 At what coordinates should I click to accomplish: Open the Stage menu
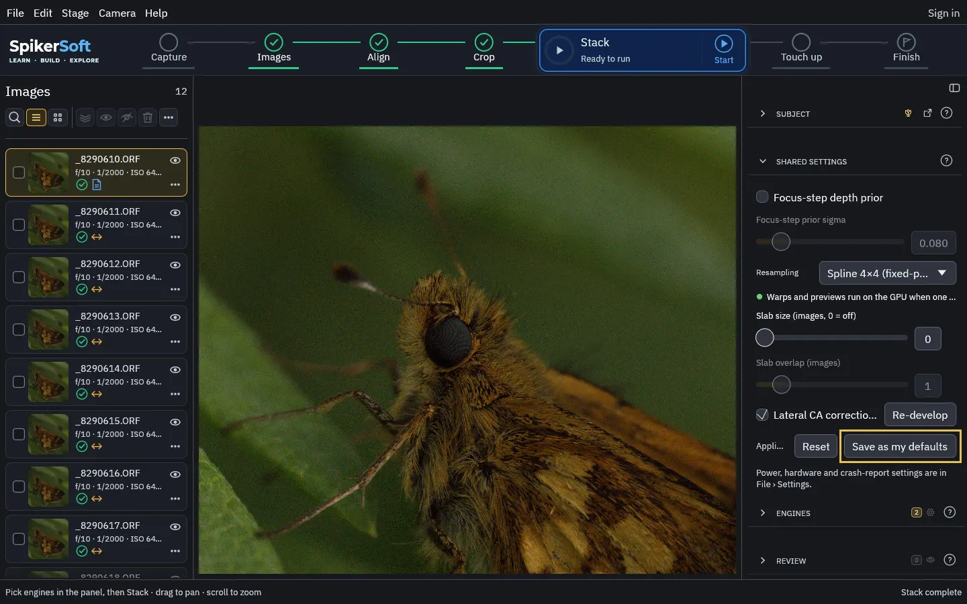pos(75,13)
